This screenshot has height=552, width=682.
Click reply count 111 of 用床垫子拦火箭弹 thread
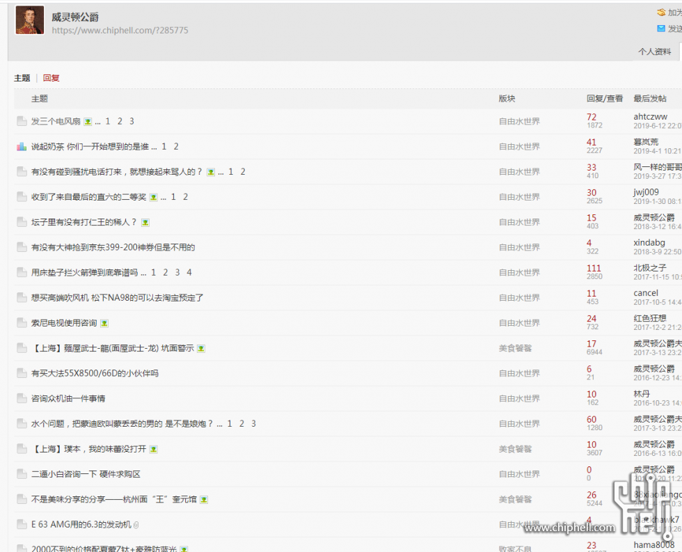(x=594, y=269)
